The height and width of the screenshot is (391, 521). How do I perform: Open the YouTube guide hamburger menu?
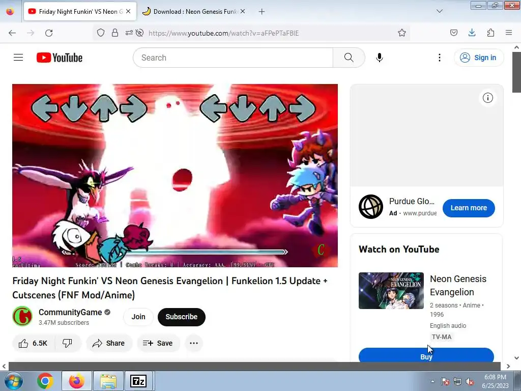point(18,58)
